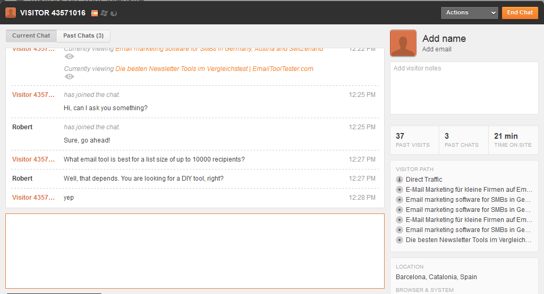Click bullet icon beside Die besten Newsletter path
The width and height of the screenshot is (544, 294).
tap(399, 240)
